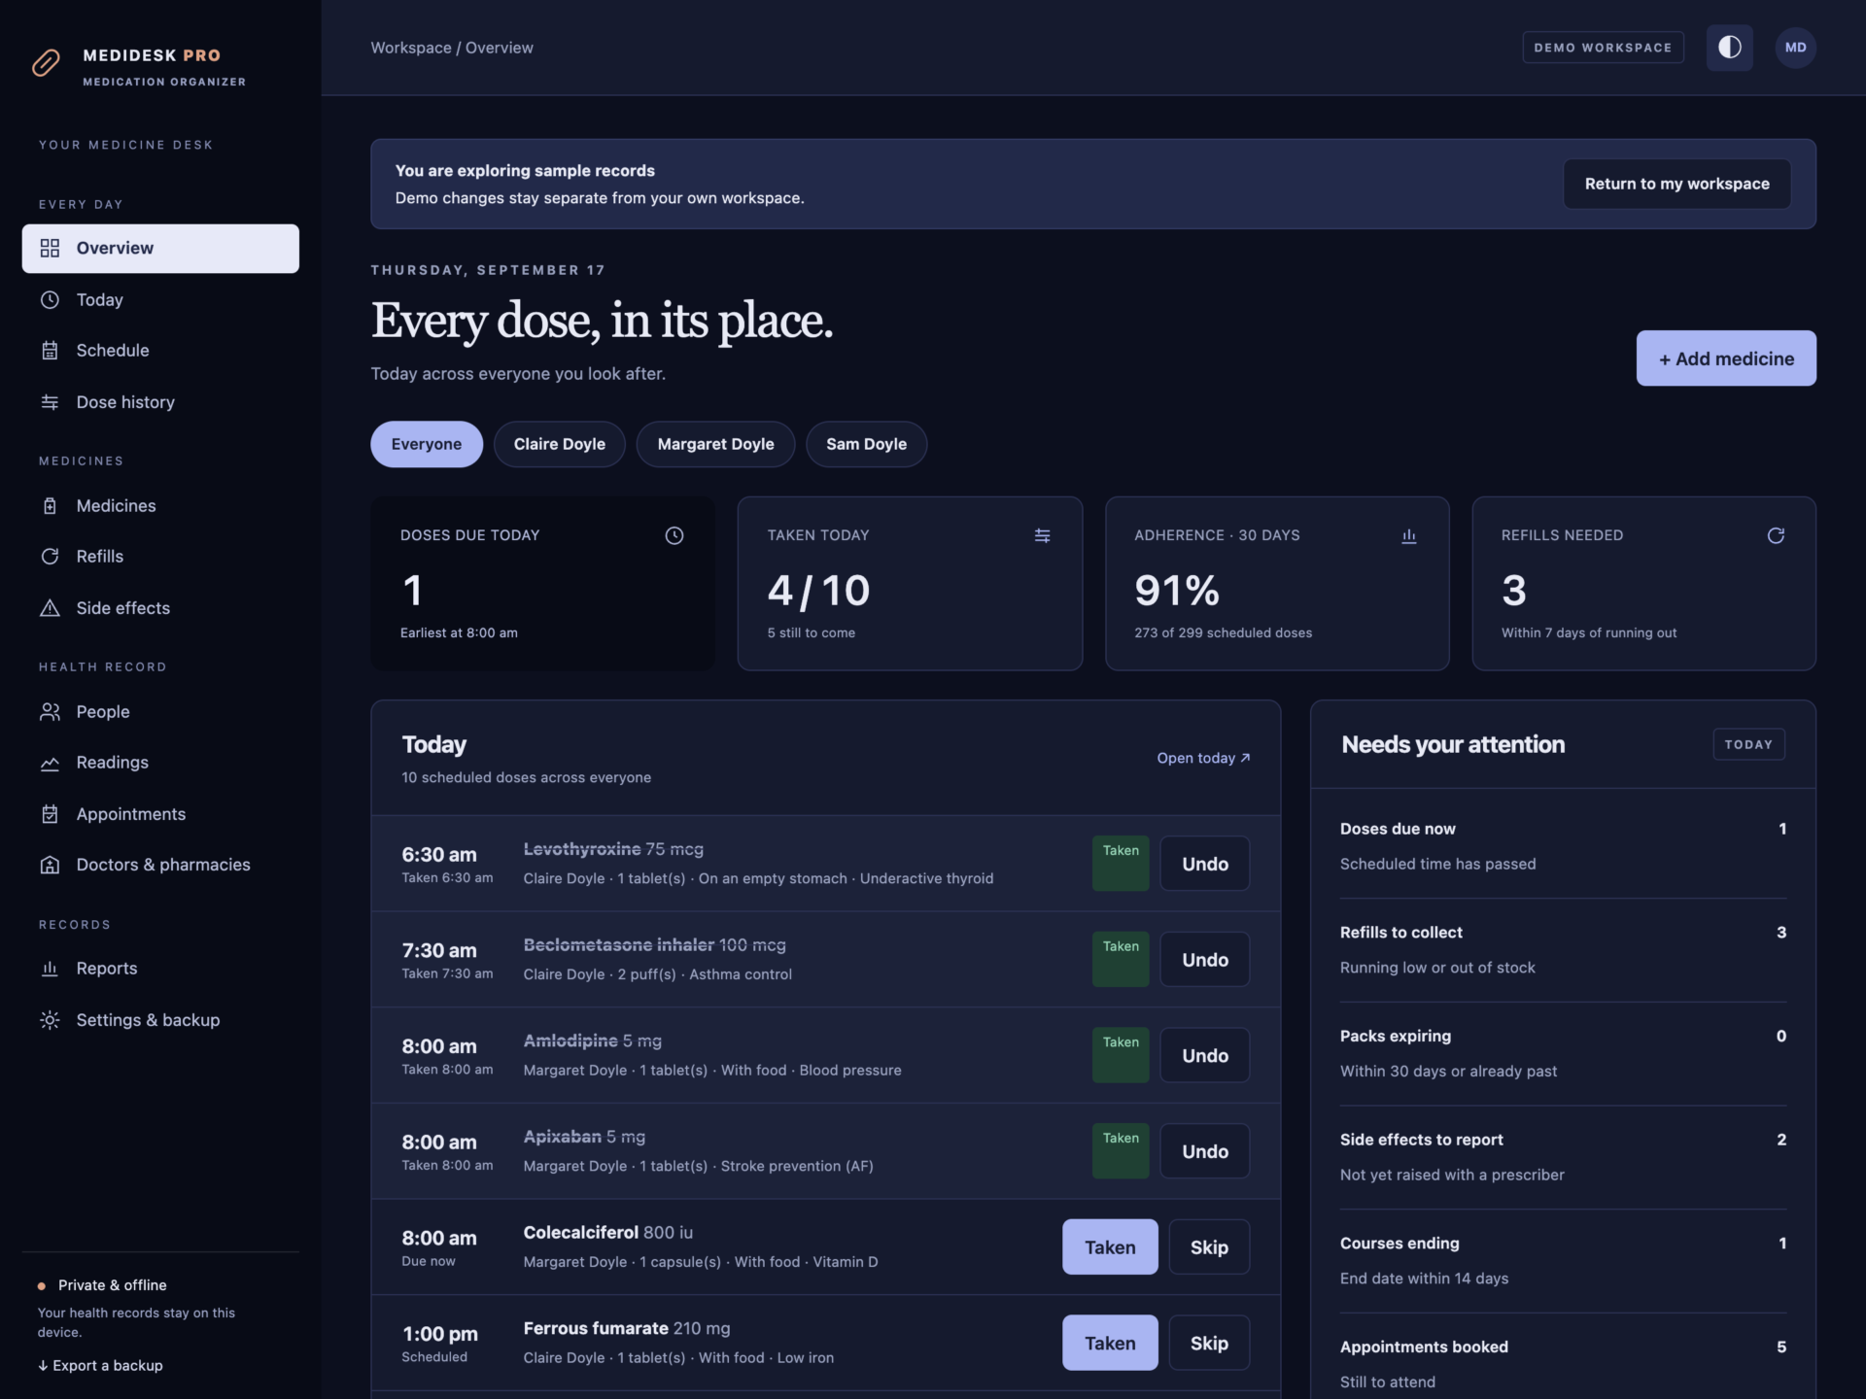Click the Dose history sidebar icon
The width and height of the screenshot is (1866, 1399).
(50, 402)
